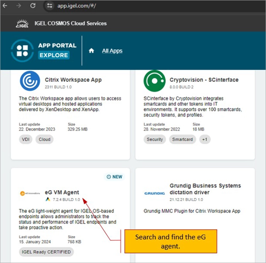Click the date 22. December 2023

click(37, 130)
